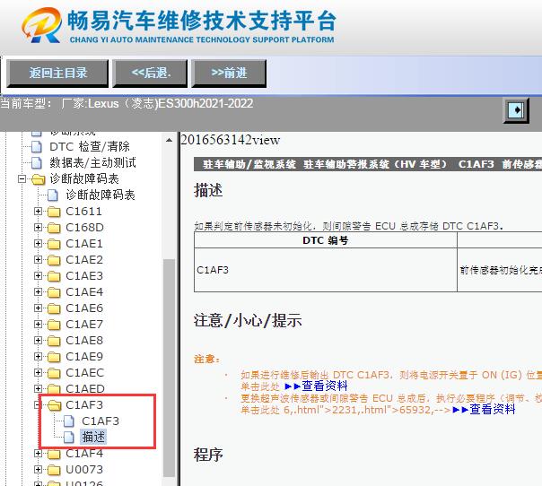Image resolution: width=542 pixels, height=486 pixels.
Task: Click the C1AE2 folder icon
Action: 54,260
